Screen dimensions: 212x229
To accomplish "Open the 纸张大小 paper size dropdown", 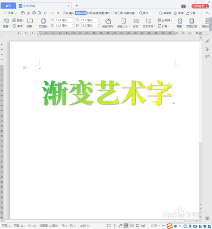I will coord(123,23).
